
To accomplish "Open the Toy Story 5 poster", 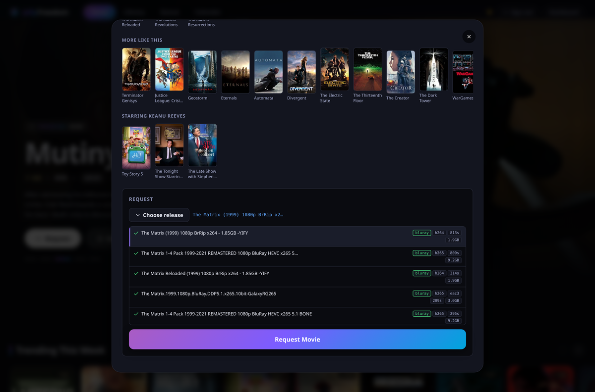I will click(x=136, y=148).
